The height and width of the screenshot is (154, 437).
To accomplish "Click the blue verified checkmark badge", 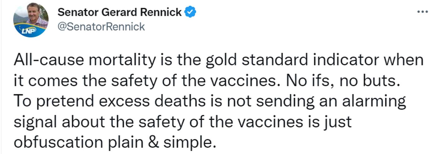I will click(x=190, y=12).
